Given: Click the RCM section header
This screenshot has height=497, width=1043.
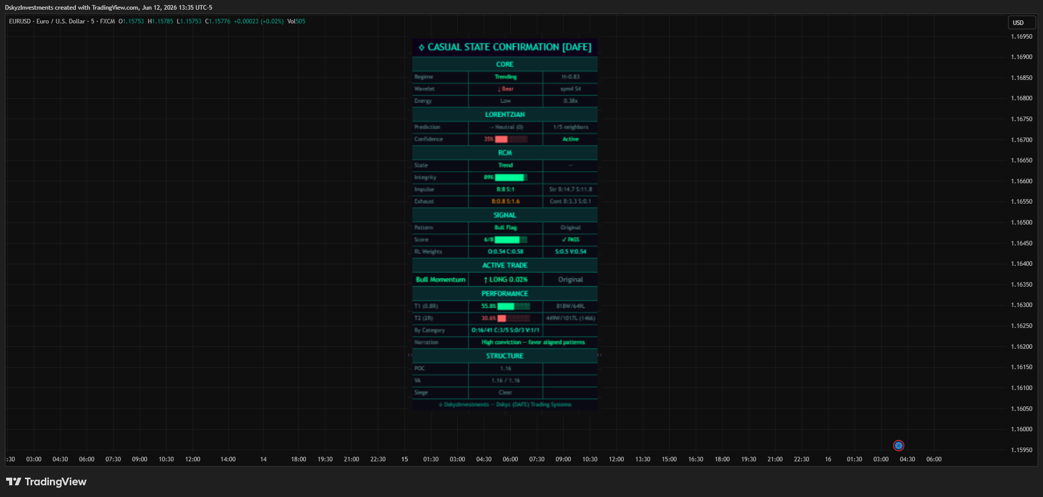Looking at the screenshot, I should tap(505, 153).
